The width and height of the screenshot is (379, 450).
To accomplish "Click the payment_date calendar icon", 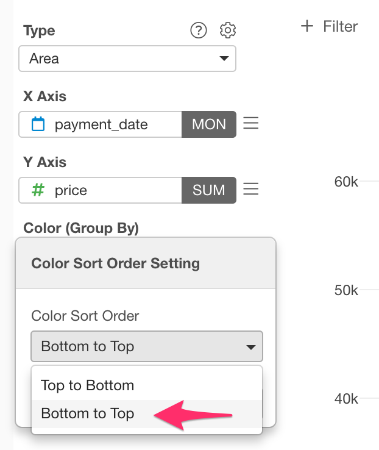I will [x=38, y=124].
